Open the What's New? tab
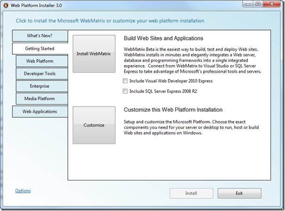 pyautogui.click(x=40, y=36)
